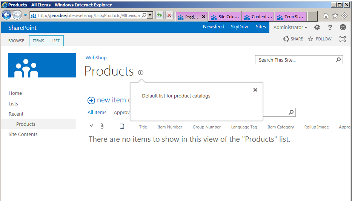Screen dimensions: 352x201
Task: Click the info icon beside Products title
Action: coord(141,73)
